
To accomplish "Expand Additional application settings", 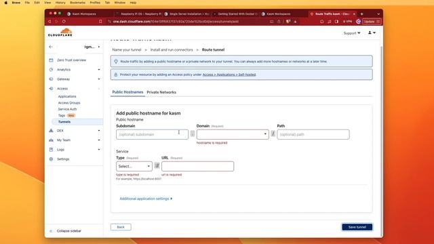I will pyautogui.click(x=146, y=199).
